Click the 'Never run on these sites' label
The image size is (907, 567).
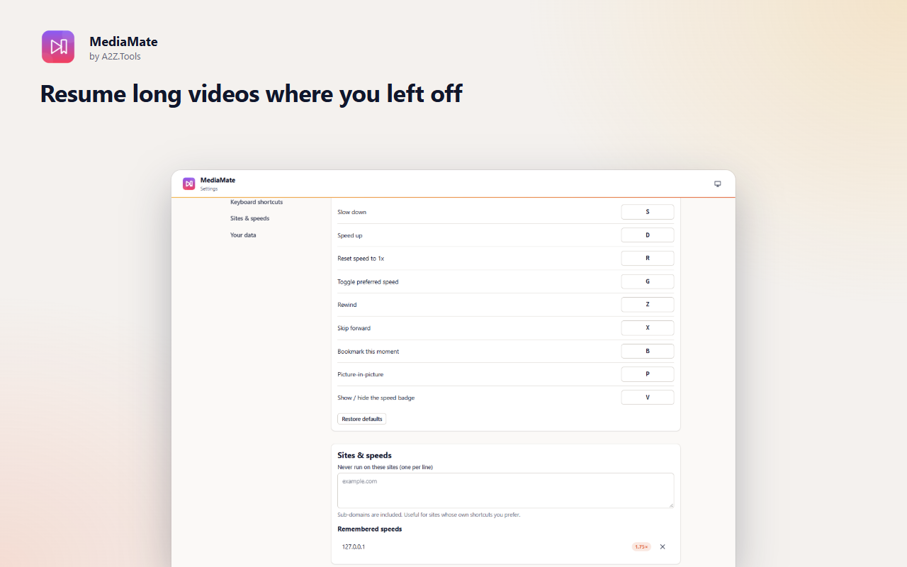tap(385, 467)
